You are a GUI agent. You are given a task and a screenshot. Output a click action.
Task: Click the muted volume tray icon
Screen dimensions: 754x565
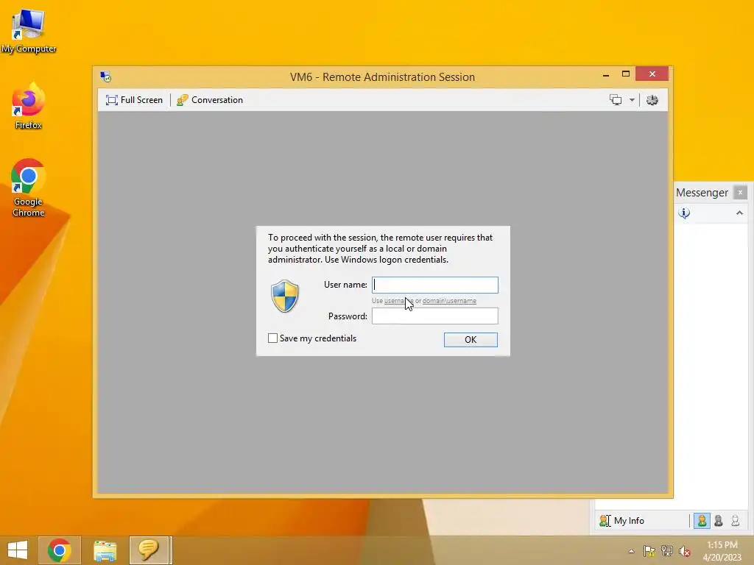(684, 551)
